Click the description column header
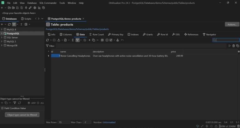Screen dimensions: 240x128 [x=132, y=52]
